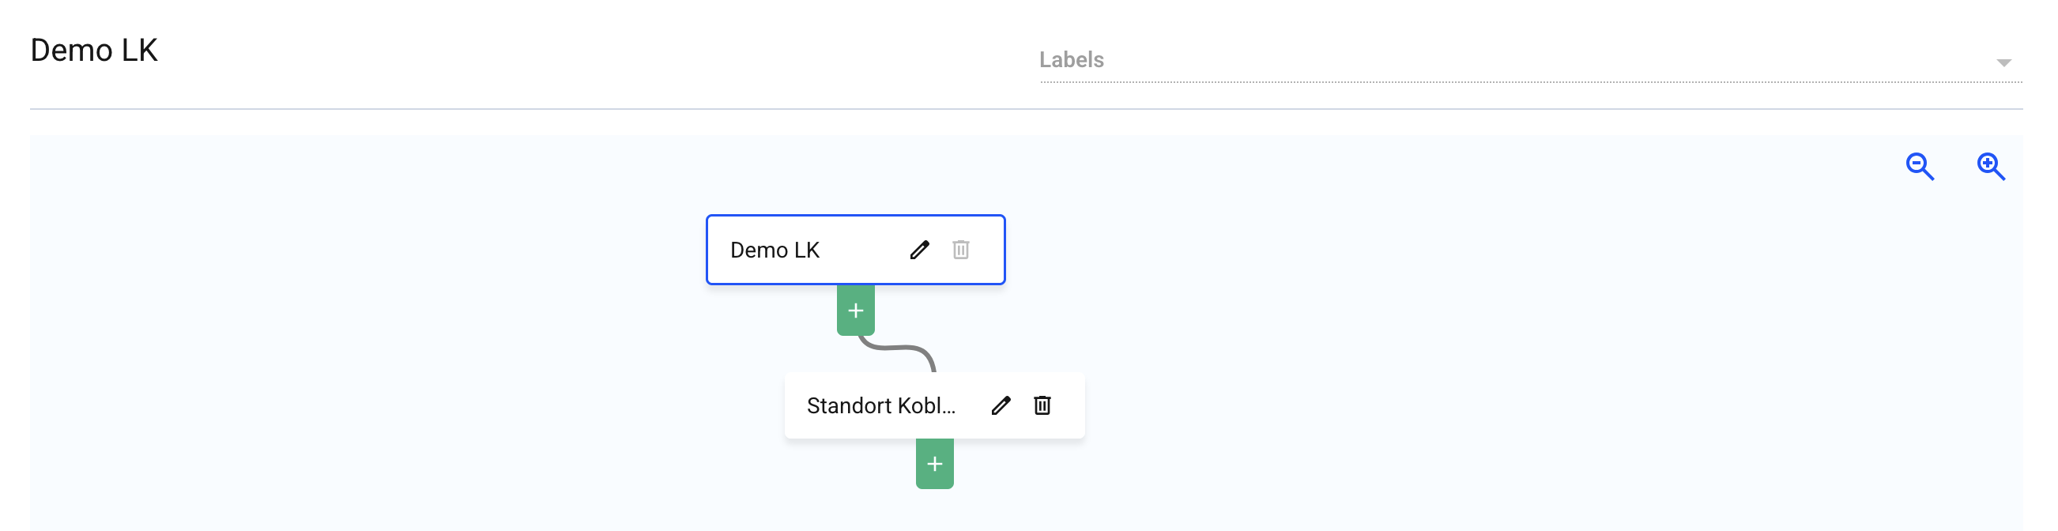Edit the Demo LK node with pencil icon
The width and height of the screenshot is (2058, 531).
(920, 250)
